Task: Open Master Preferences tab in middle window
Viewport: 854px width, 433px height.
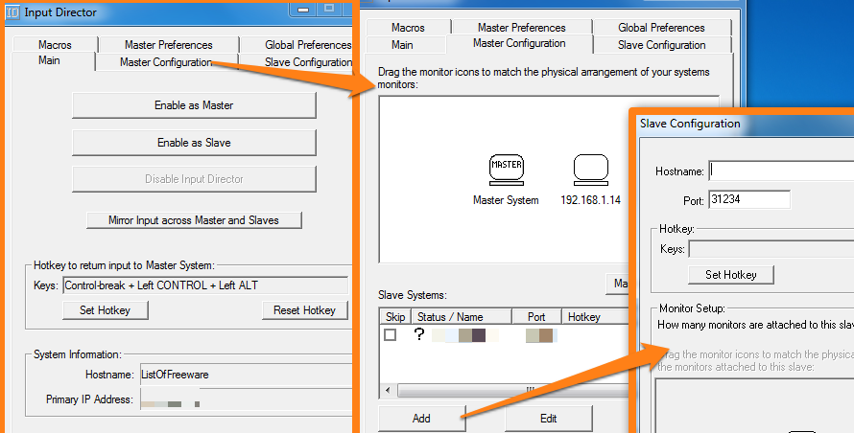Action: [522, 27]
